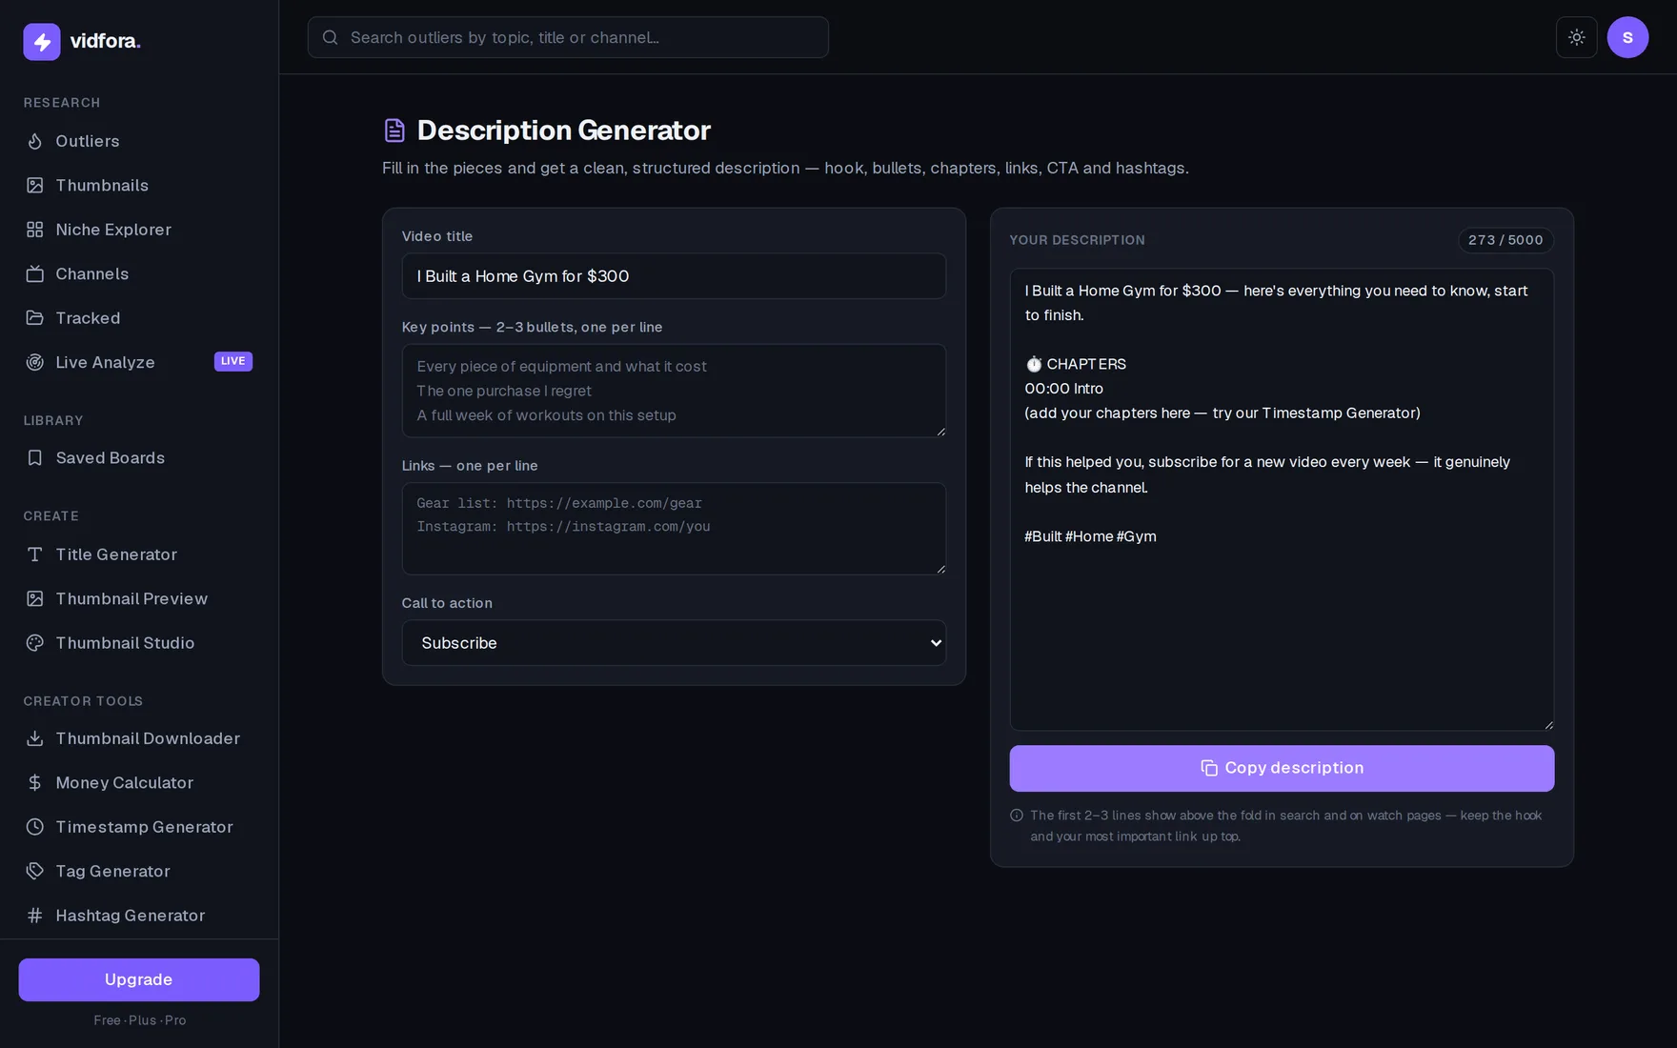Open the Money Calculator tool
The height and width of the screenshot is (1048, 1677).
(x=139, y=782)
